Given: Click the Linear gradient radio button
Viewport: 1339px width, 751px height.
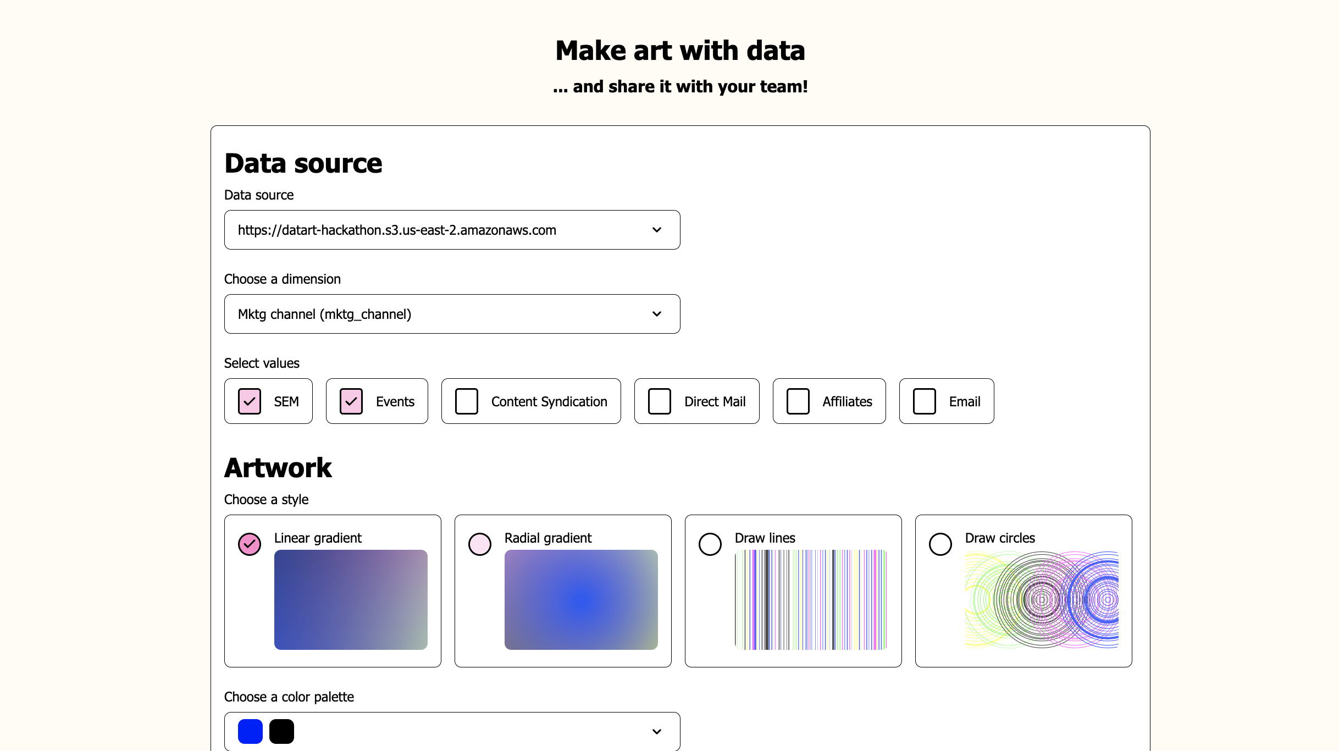Looking at the screenshot, I should [x=250, y=544].
